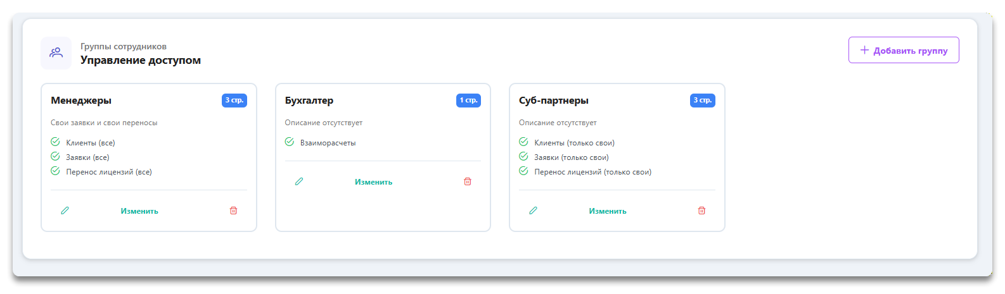Click the 3 стр. badge on Суб-партнеры
Image resolution: width=1005 pixels, height=294 pixels.
tap(702, 101)
